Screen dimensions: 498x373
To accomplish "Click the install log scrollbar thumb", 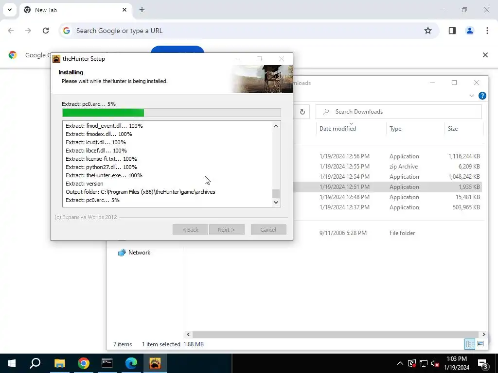I will tap(276, 193).
